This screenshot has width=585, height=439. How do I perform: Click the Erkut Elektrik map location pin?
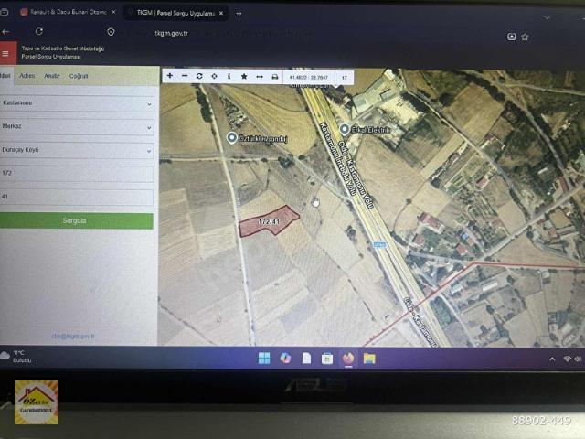[345, 129]
